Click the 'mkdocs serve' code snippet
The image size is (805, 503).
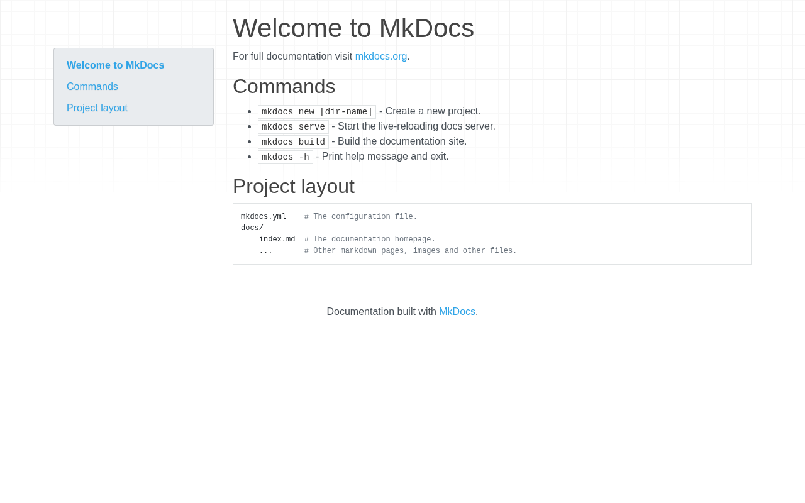click(293, 127)
